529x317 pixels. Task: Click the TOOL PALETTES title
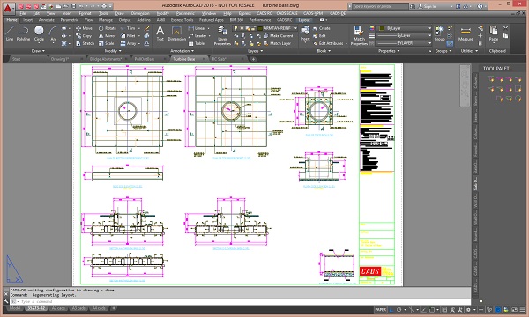(497, 69)
